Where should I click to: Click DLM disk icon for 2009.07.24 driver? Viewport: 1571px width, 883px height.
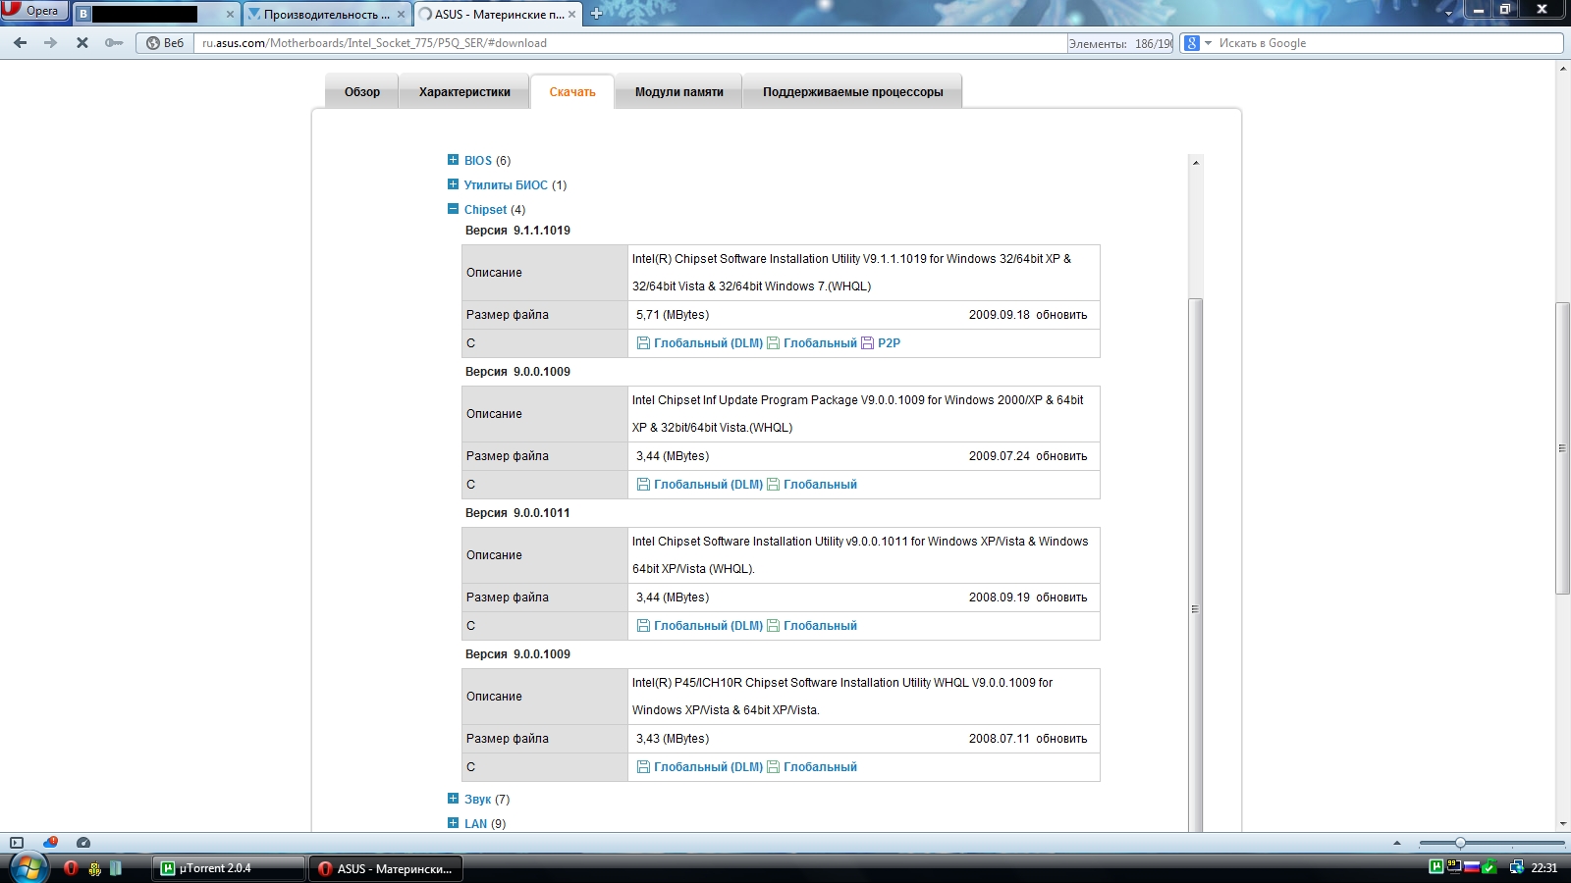[643, 485]
